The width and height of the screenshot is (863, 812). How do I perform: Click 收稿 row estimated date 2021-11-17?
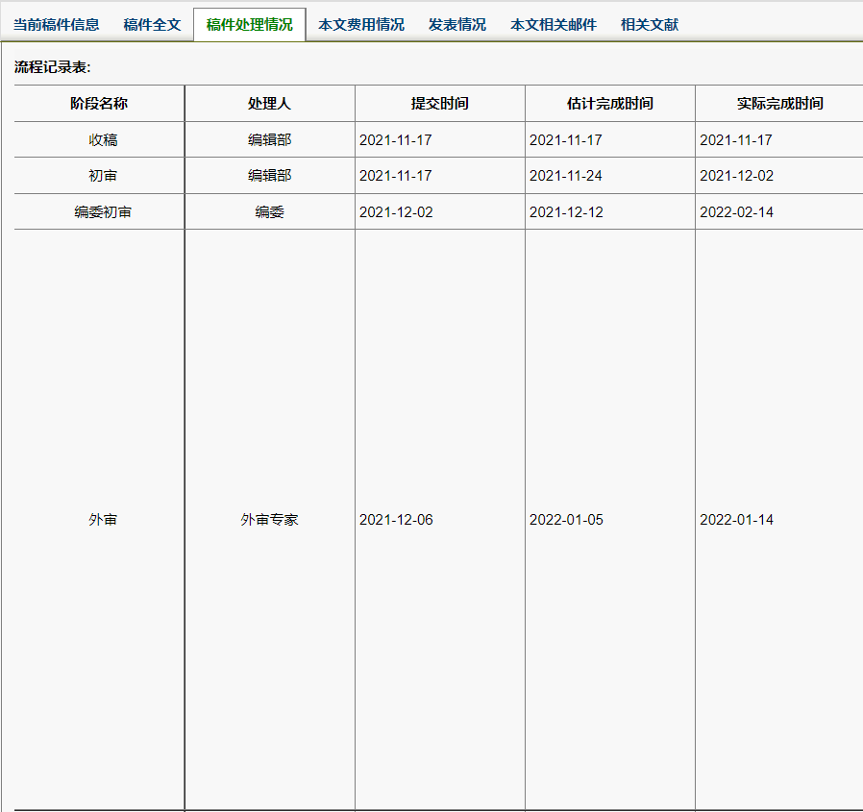(x=566, y=140)
